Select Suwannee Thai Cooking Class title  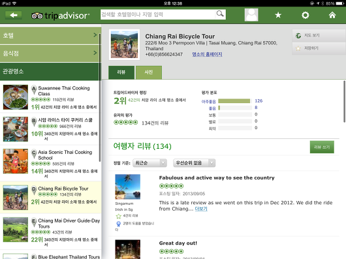(x=64, y=91)
